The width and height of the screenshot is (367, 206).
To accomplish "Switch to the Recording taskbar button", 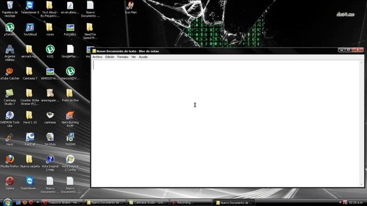I will click(191, 203).
